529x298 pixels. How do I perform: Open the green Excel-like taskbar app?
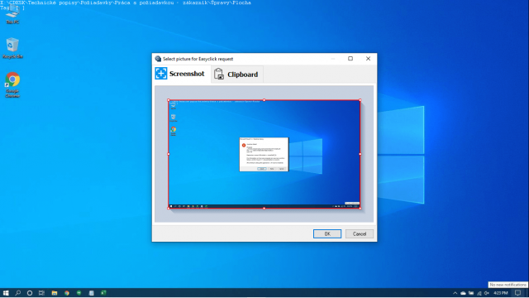103,293
